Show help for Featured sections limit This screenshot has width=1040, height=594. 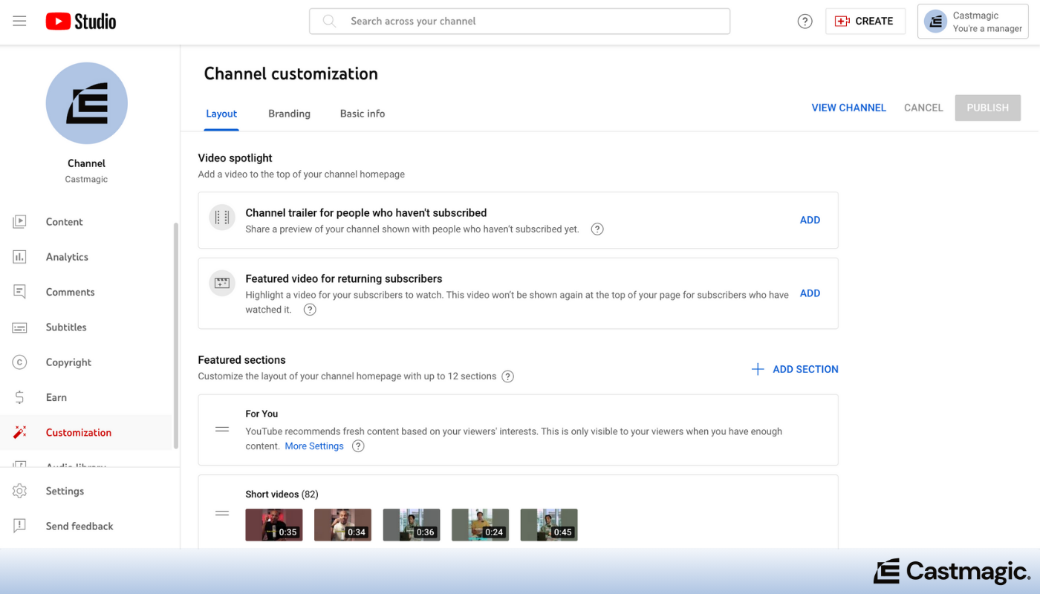(507, 376)
